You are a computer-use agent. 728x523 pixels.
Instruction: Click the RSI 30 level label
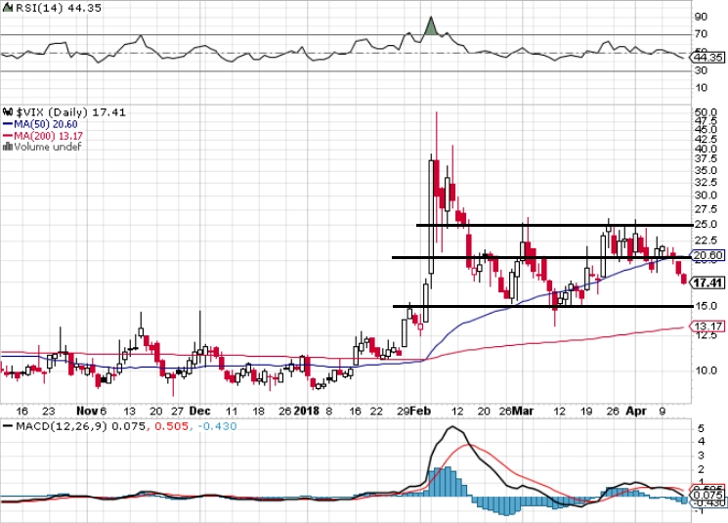(701, 70)
